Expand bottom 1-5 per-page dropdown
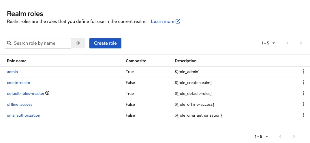 [x=262, y=137]
